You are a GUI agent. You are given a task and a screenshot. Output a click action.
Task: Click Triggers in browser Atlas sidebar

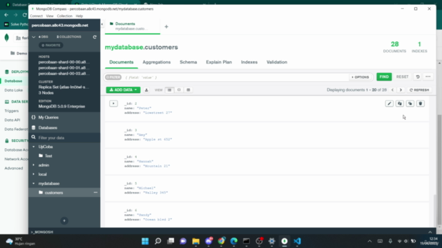(12, 111)
